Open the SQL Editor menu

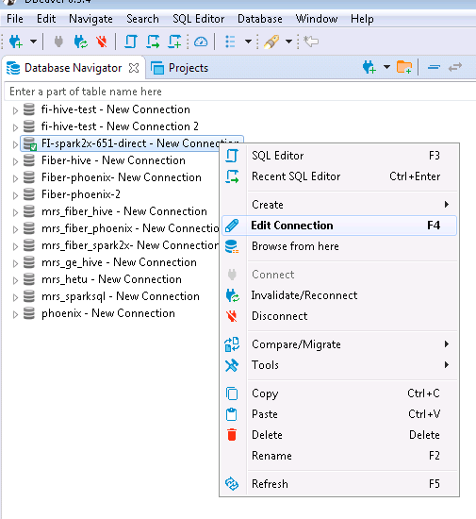click(198, 19)
